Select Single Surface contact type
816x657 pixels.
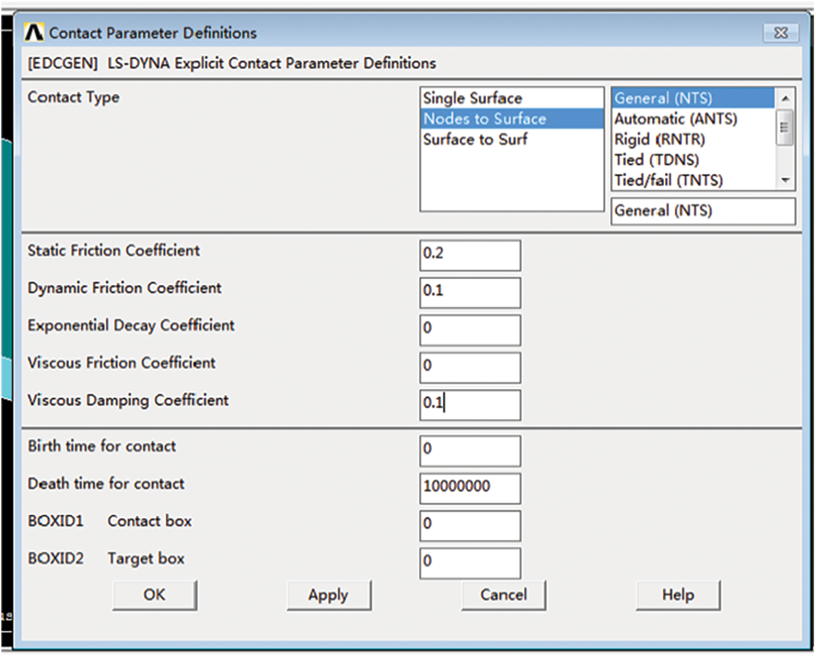(473, 98)
